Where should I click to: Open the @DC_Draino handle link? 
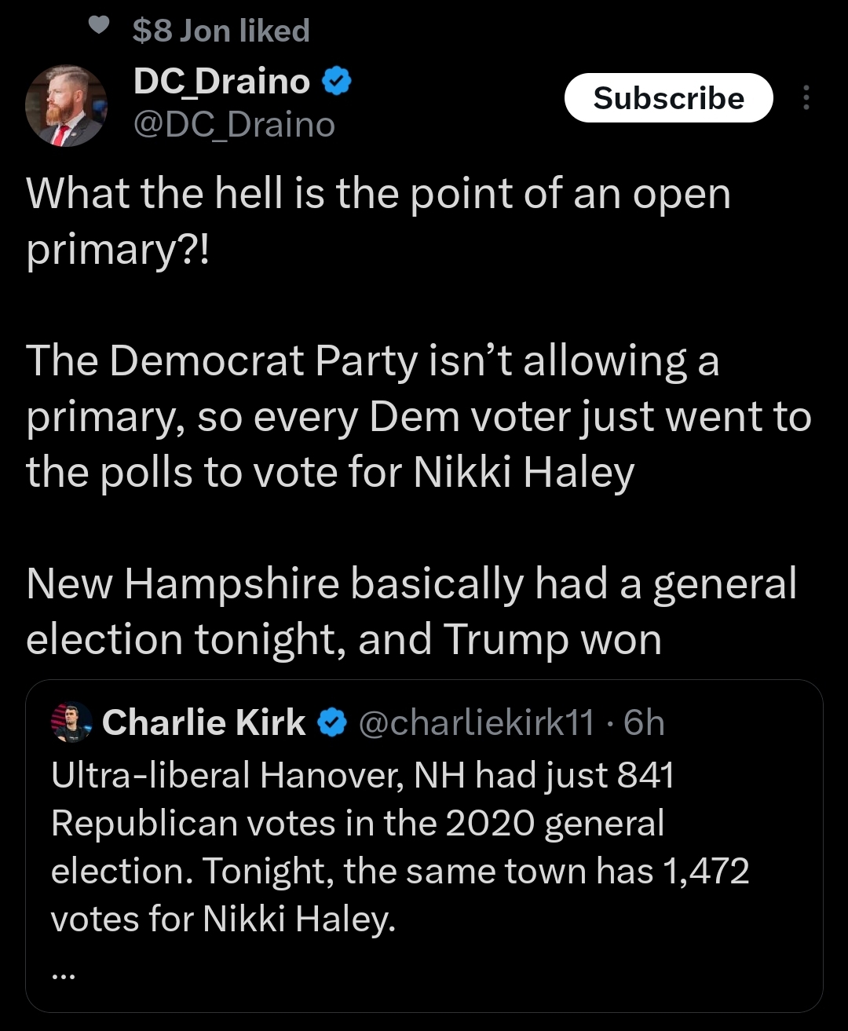coord(234,125)
